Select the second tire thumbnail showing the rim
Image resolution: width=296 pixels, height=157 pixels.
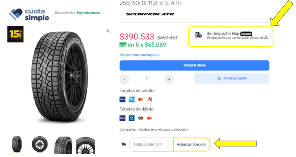(40, 144)
